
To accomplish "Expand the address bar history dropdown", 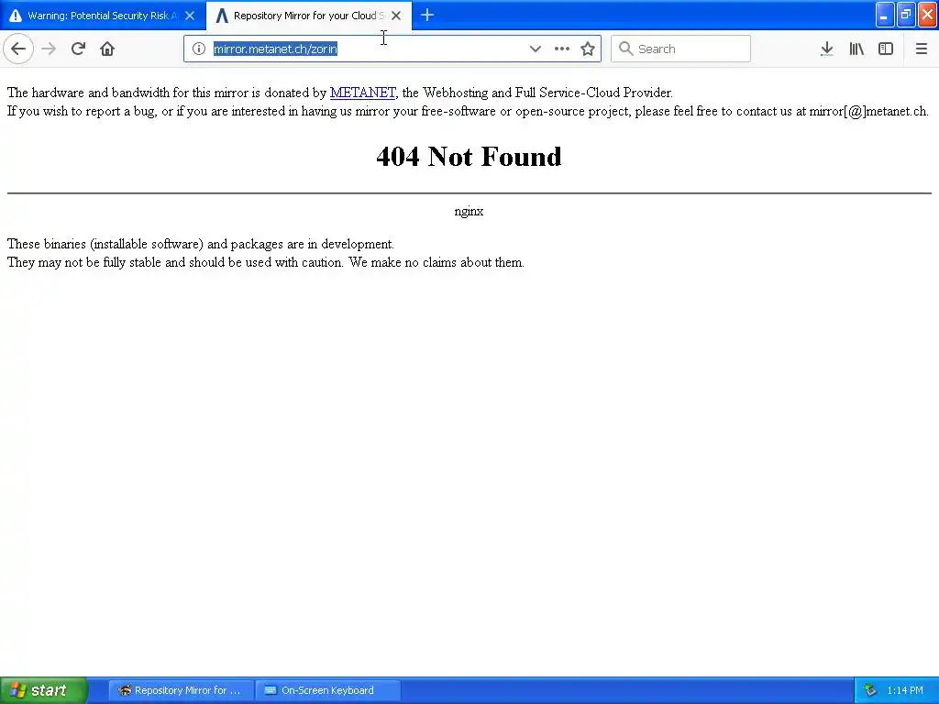I will pos(536,49).
